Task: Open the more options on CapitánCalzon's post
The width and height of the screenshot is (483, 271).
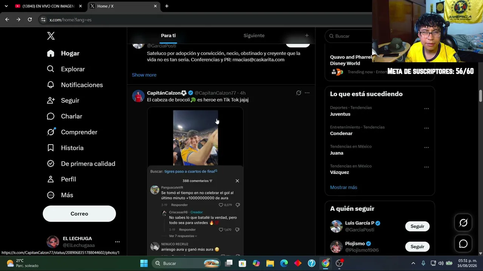Action: click(x=307, y=93)
